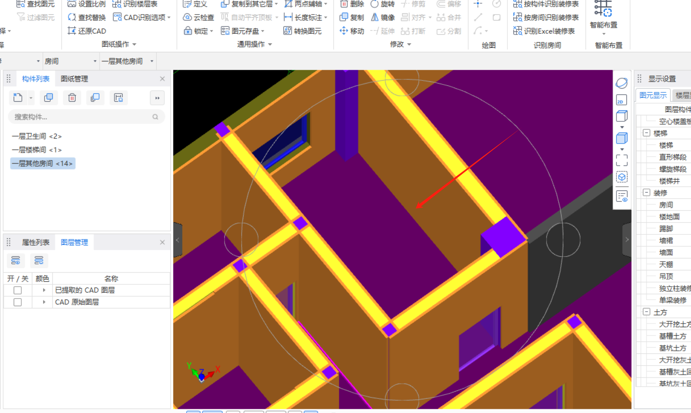Collapse the left side panel handle

pyautogui.click(x=177, y=240)
